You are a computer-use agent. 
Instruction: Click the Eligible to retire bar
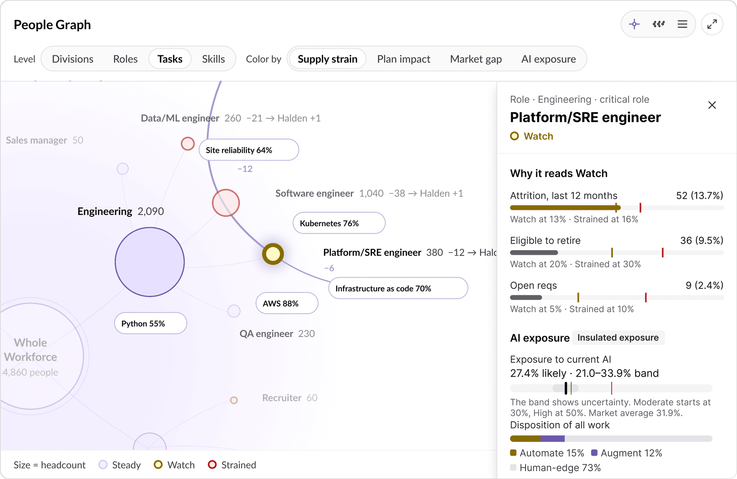617,253
